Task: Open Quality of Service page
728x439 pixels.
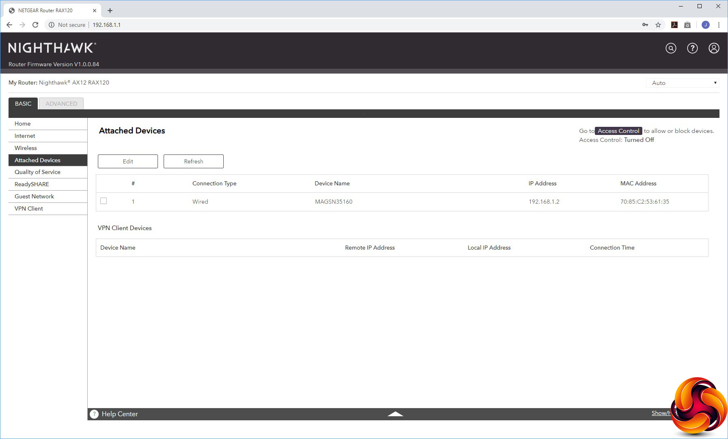Action: (x=48, y=172)
